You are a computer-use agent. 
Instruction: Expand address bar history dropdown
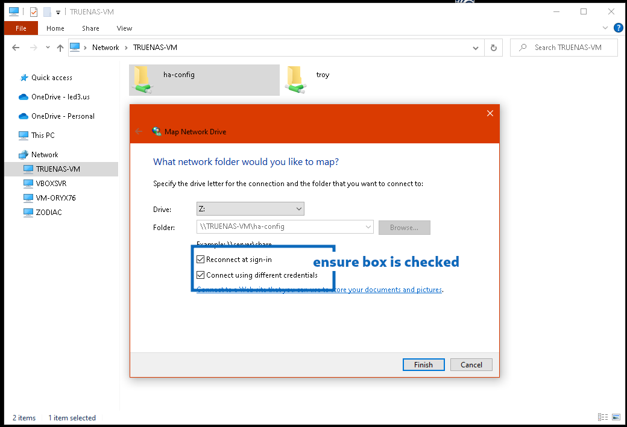[x=476, y=48]
